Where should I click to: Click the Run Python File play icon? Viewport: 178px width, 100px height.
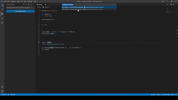point(167,4)
